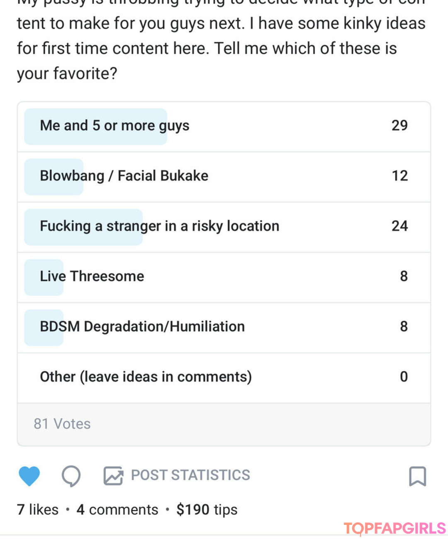The height and width of the screenshot is (539, 448).
Task: Click the TOPFAPGIRLS watermark logo
Action: [x=395, y=529]
